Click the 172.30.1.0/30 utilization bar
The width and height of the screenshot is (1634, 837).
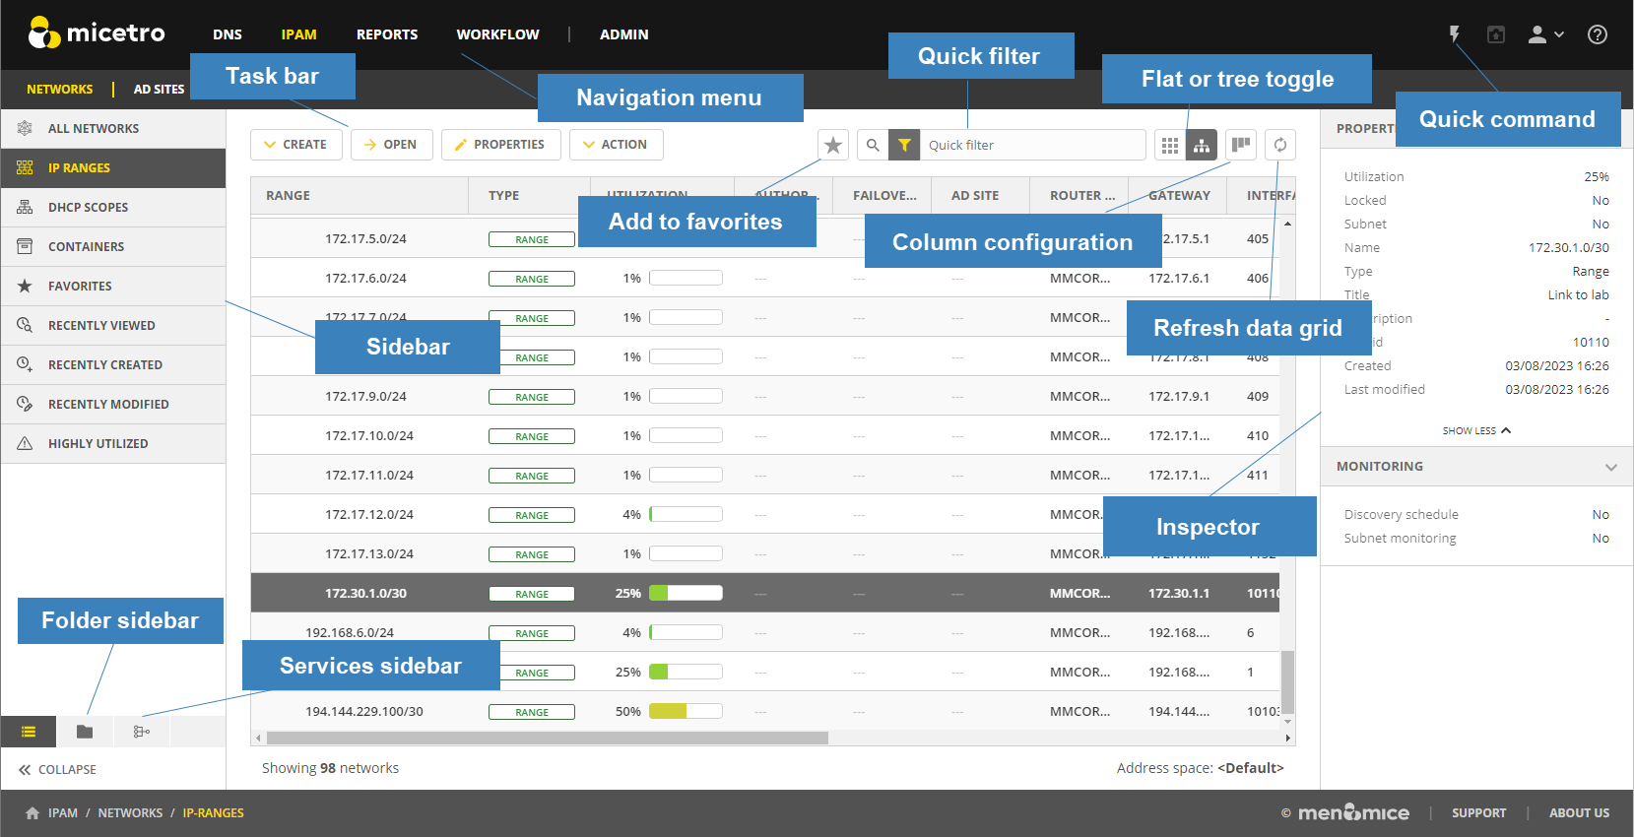click(686, 594)
